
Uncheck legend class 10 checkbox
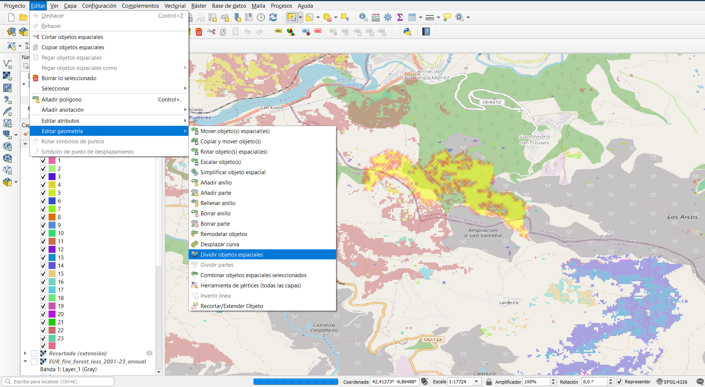(43, 233)
